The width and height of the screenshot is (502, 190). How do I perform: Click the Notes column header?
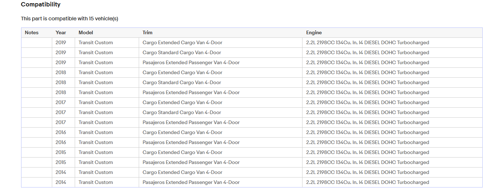click(x=31, y=32)
